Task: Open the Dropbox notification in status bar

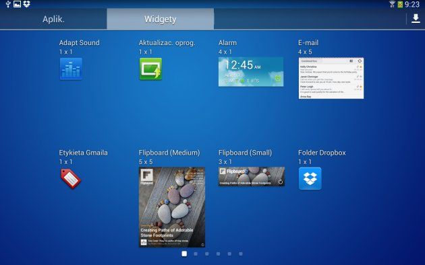Action: [x=26, y=4]
